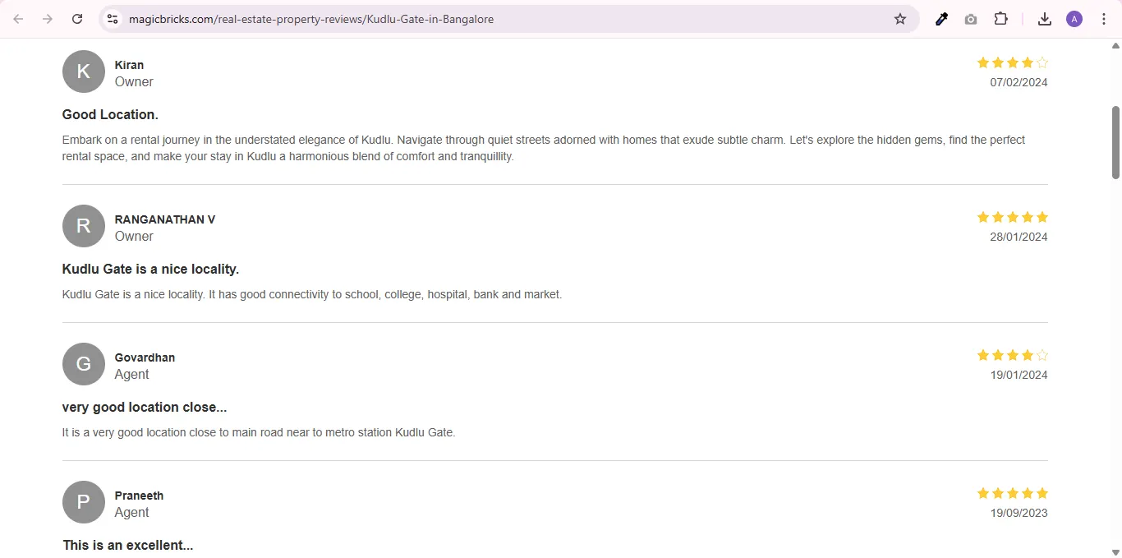Click reviewer name RANGANATHAN V
The height and width of the screenshot is (558, 1122).
164,219
